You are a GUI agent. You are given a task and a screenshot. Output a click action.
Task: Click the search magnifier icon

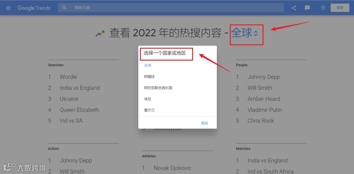pyautogui.click(x=64, y=8)
